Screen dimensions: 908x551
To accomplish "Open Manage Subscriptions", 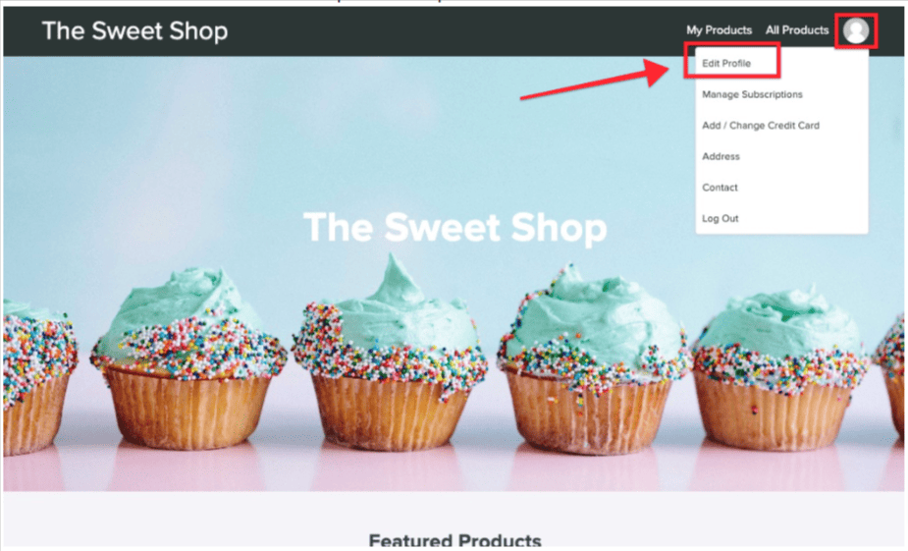I will [x=752, y=94].
